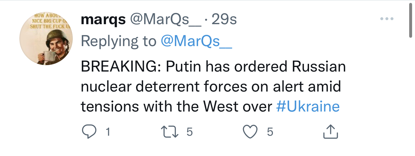The width and height of the screenshot is (415, 156).
Task: Click the like count next to the heart
Action: [270, 132]
